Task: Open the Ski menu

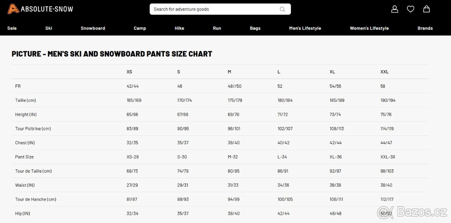Action: [x=48, y=28]
